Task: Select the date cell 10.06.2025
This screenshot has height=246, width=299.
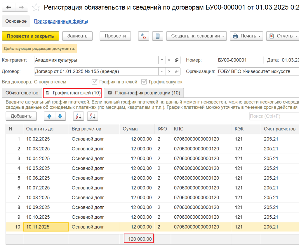Action: point(46,178)
